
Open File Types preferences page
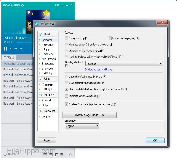click(x=49, y=59)
